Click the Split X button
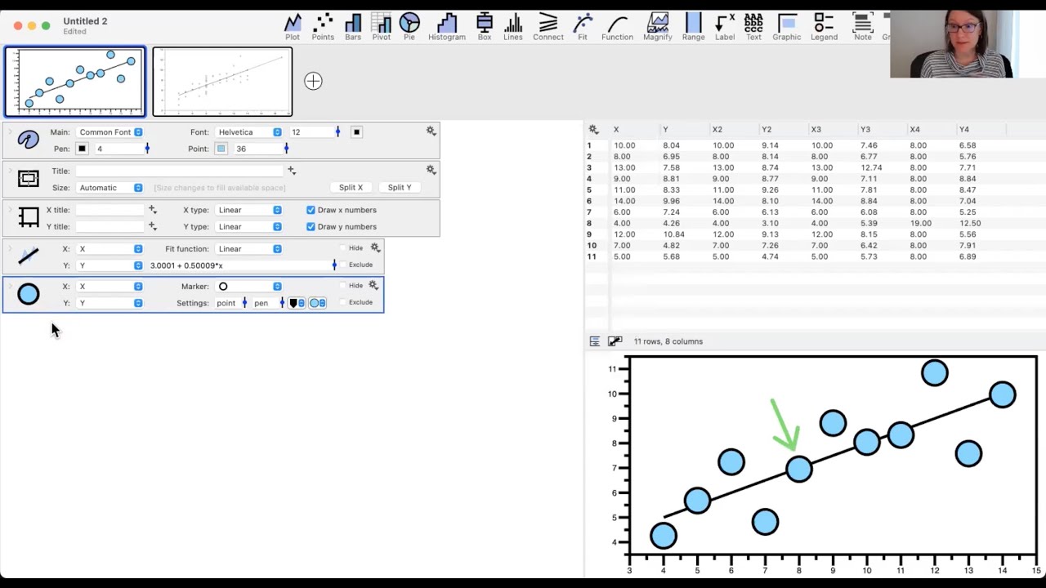Viewport: 1046px width, 588px height. click(x=351, y=187)
